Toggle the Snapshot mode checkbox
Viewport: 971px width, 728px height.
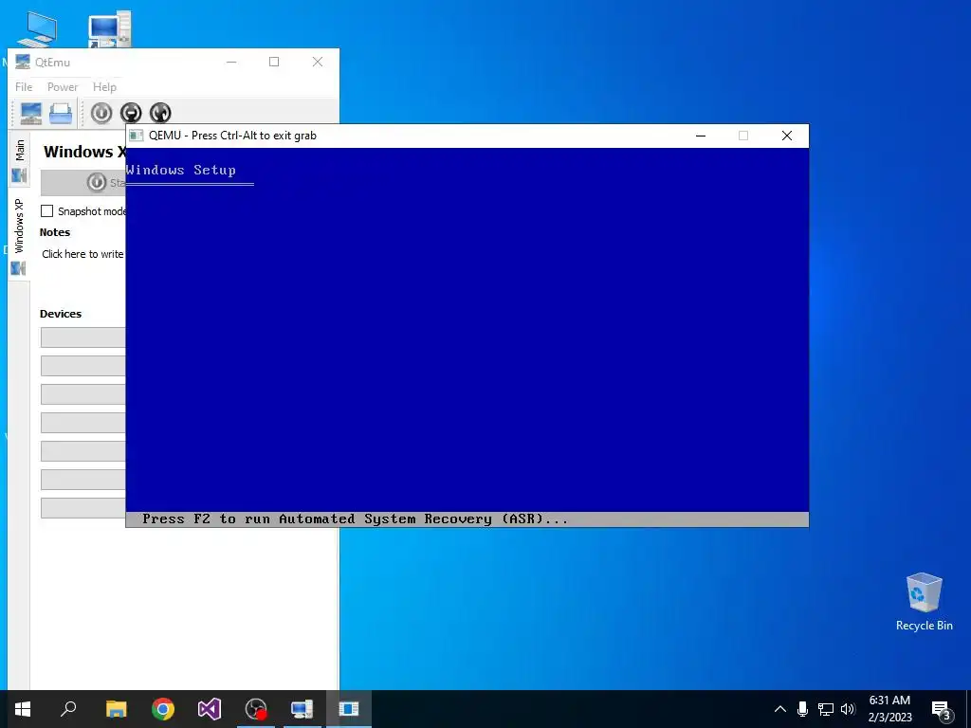click(x=47, y=211)
